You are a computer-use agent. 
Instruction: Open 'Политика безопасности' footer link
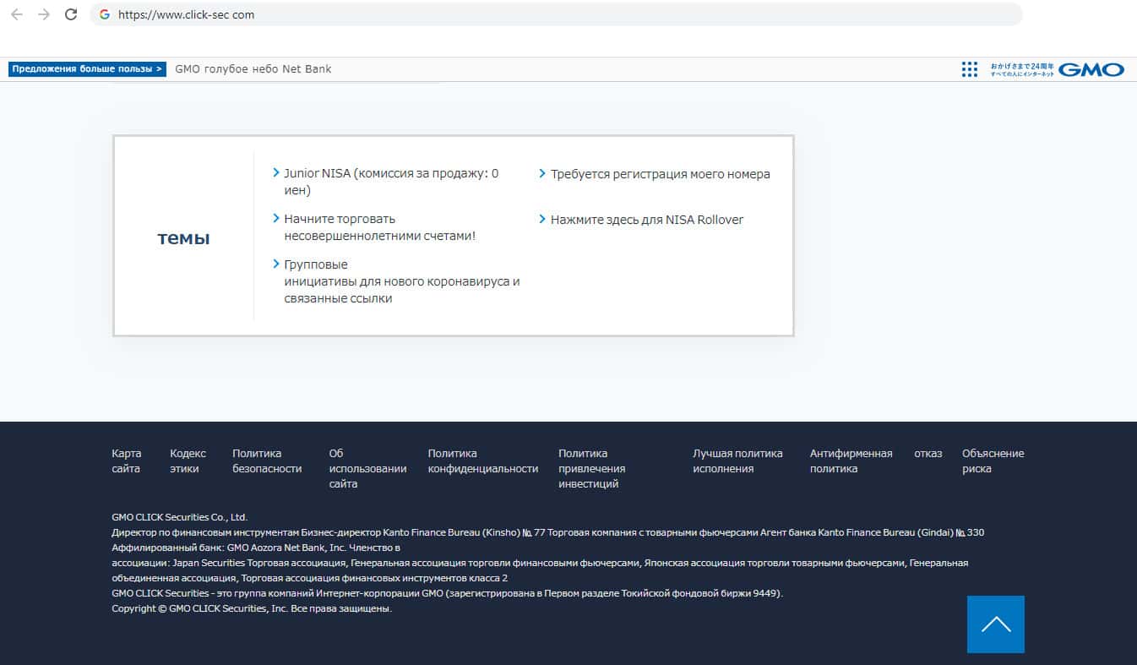[x=267, y=461]
